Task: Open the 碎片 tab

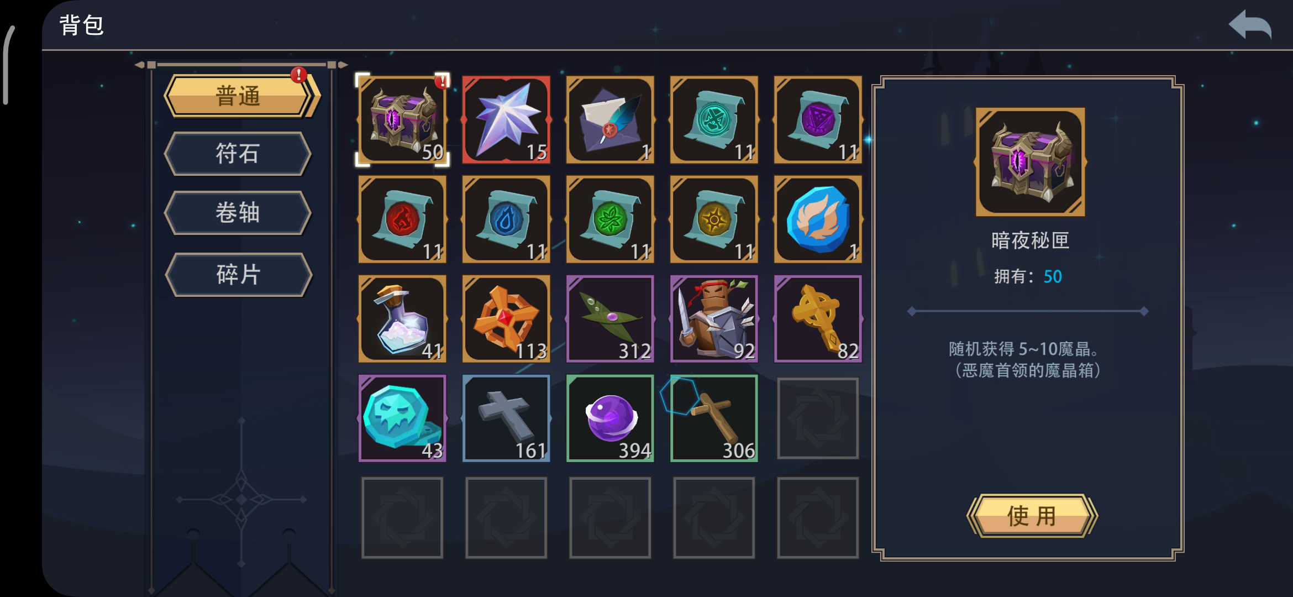Action: [238, 275]
